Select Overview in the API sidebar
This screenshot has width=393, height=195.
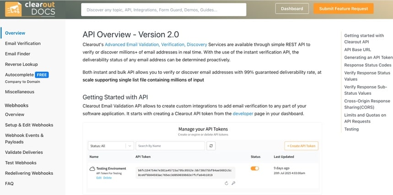tap(15, 33)
